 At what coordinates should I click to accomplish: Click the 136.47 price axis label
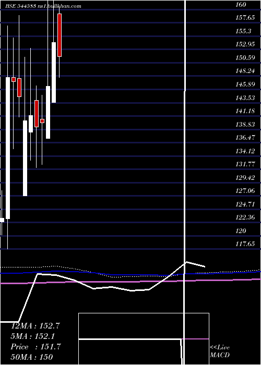[x=245, y=138]
